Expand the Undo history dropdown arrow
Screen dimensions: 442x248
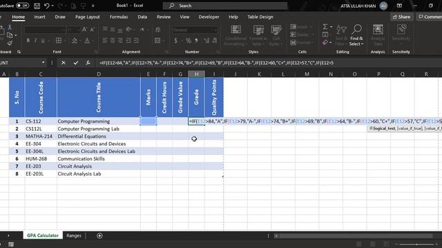[52, 6]
